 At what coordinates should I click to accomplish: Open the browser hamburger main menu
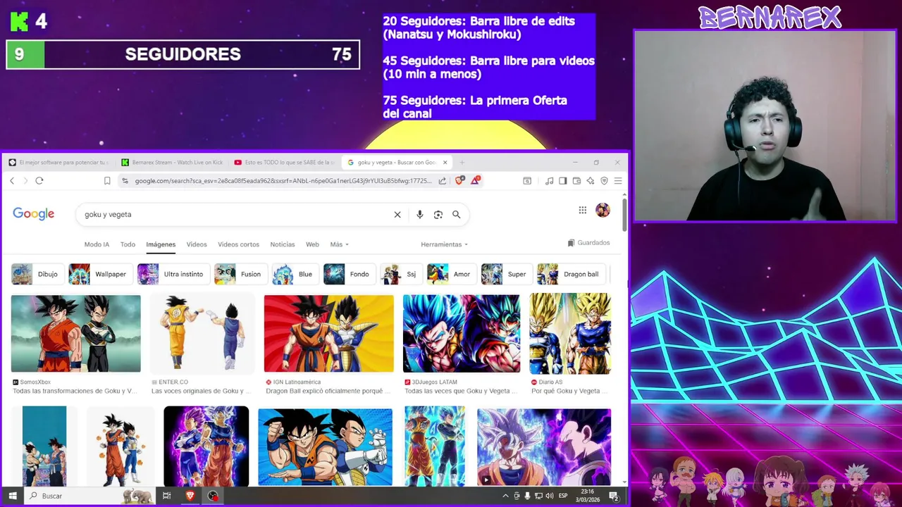point(618,181)
